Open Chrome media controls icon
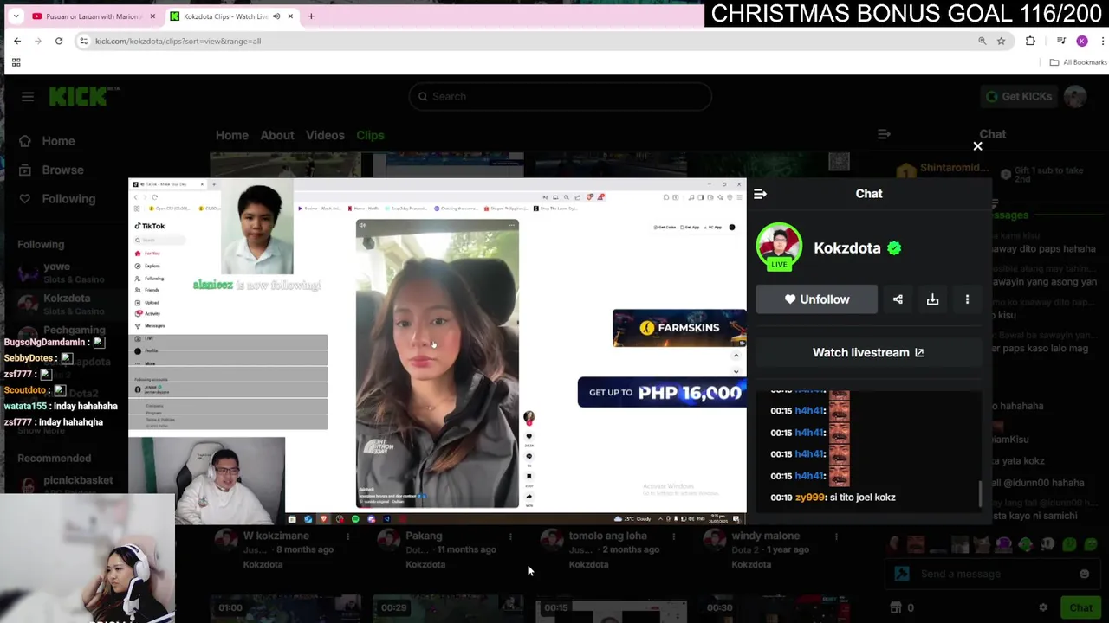1109x623 pixels. pyautogui.click(x=1060, y=41)
